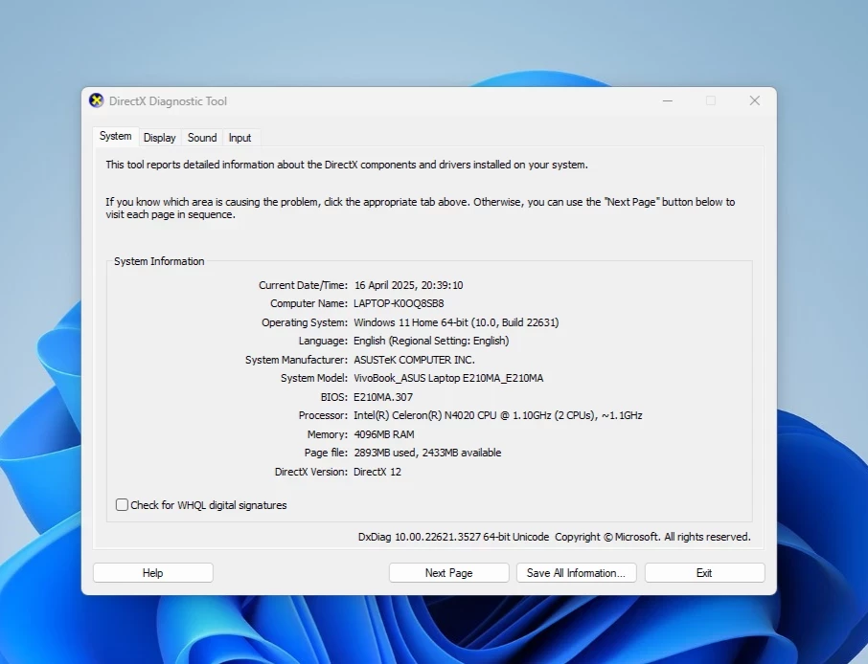The height and width of the screenshot is (664, 868).
Task: Click the Intel Celeron N4020 processor value
Action: click(497, 415)
